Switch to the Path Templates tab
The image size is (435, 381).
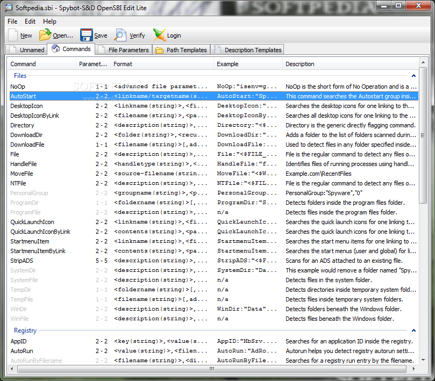[181, 50]
